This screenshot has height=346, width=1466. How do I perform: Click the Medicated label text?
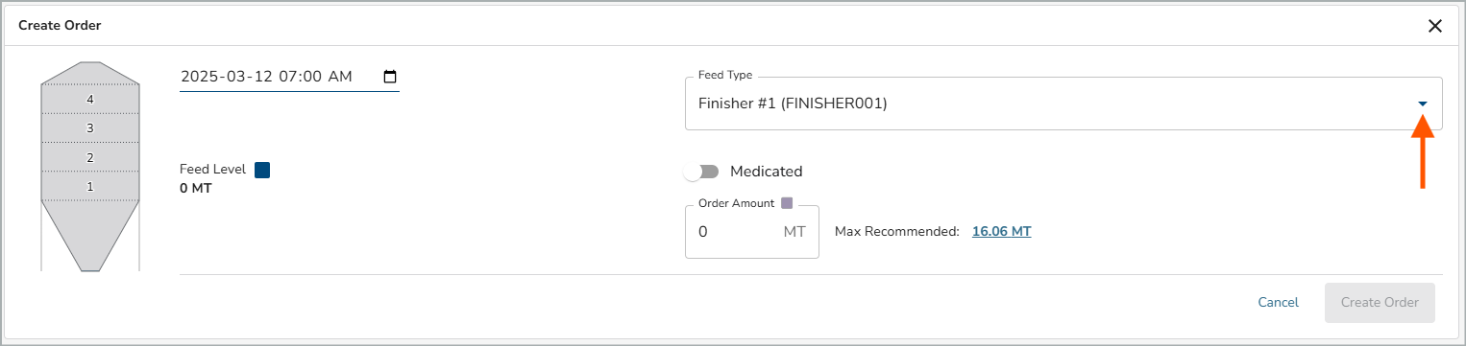(x=766, y=172)
